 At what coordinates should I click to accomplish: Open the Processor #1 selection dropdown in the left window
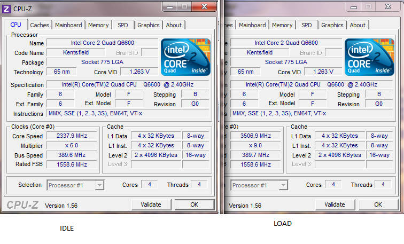point(75,185)
